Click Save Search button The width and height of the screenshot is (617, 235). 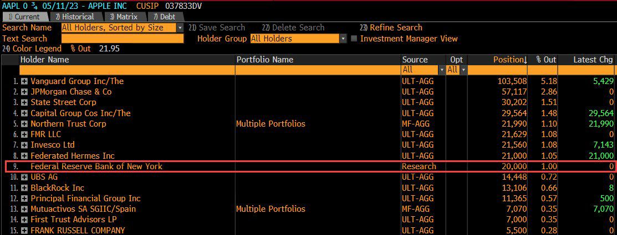(x=216, y=28)
